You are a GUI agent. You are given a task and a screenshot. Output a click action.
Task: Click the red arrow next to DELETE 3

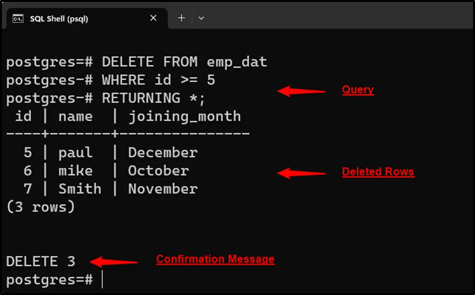tap(115, 262)
